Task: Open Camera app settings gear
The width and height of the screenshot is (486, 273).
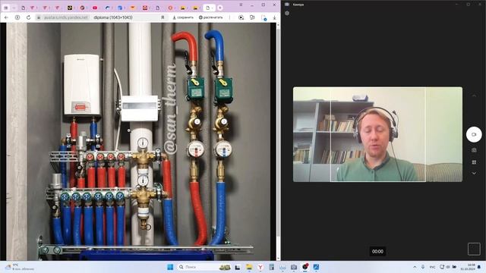Action: pos(287,14)
